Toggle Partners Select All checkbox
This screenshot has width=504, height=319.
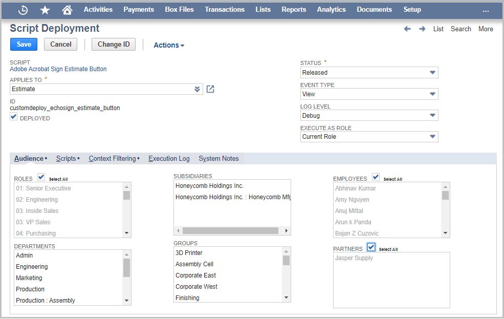(x=371, y=247)
